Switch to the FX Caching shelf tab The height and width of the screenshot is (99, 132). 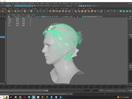click(34, 9)
